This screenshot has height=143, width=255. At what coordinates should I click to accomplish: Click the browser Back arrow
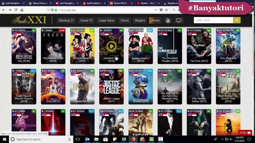click(x=4, y=10)
